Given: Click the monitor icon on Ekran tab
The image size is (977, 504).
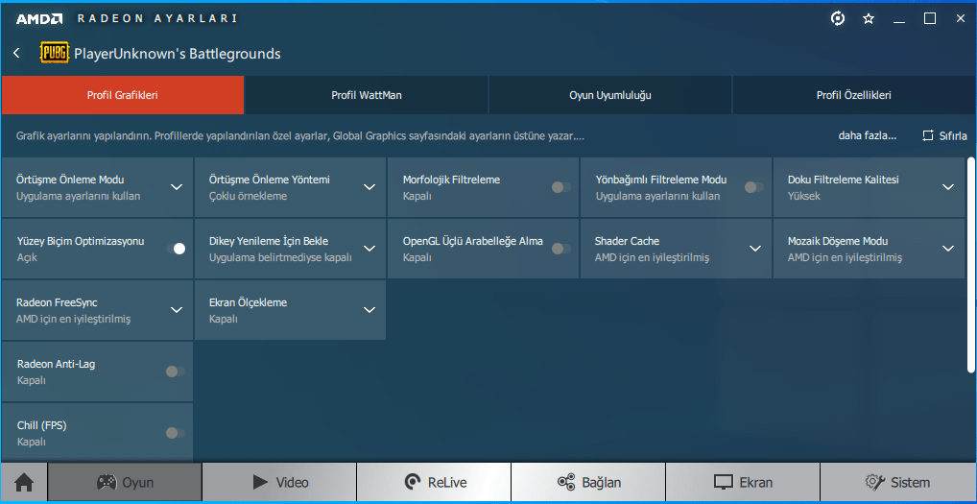Looking at the screenshot, I should pos(724,482).
